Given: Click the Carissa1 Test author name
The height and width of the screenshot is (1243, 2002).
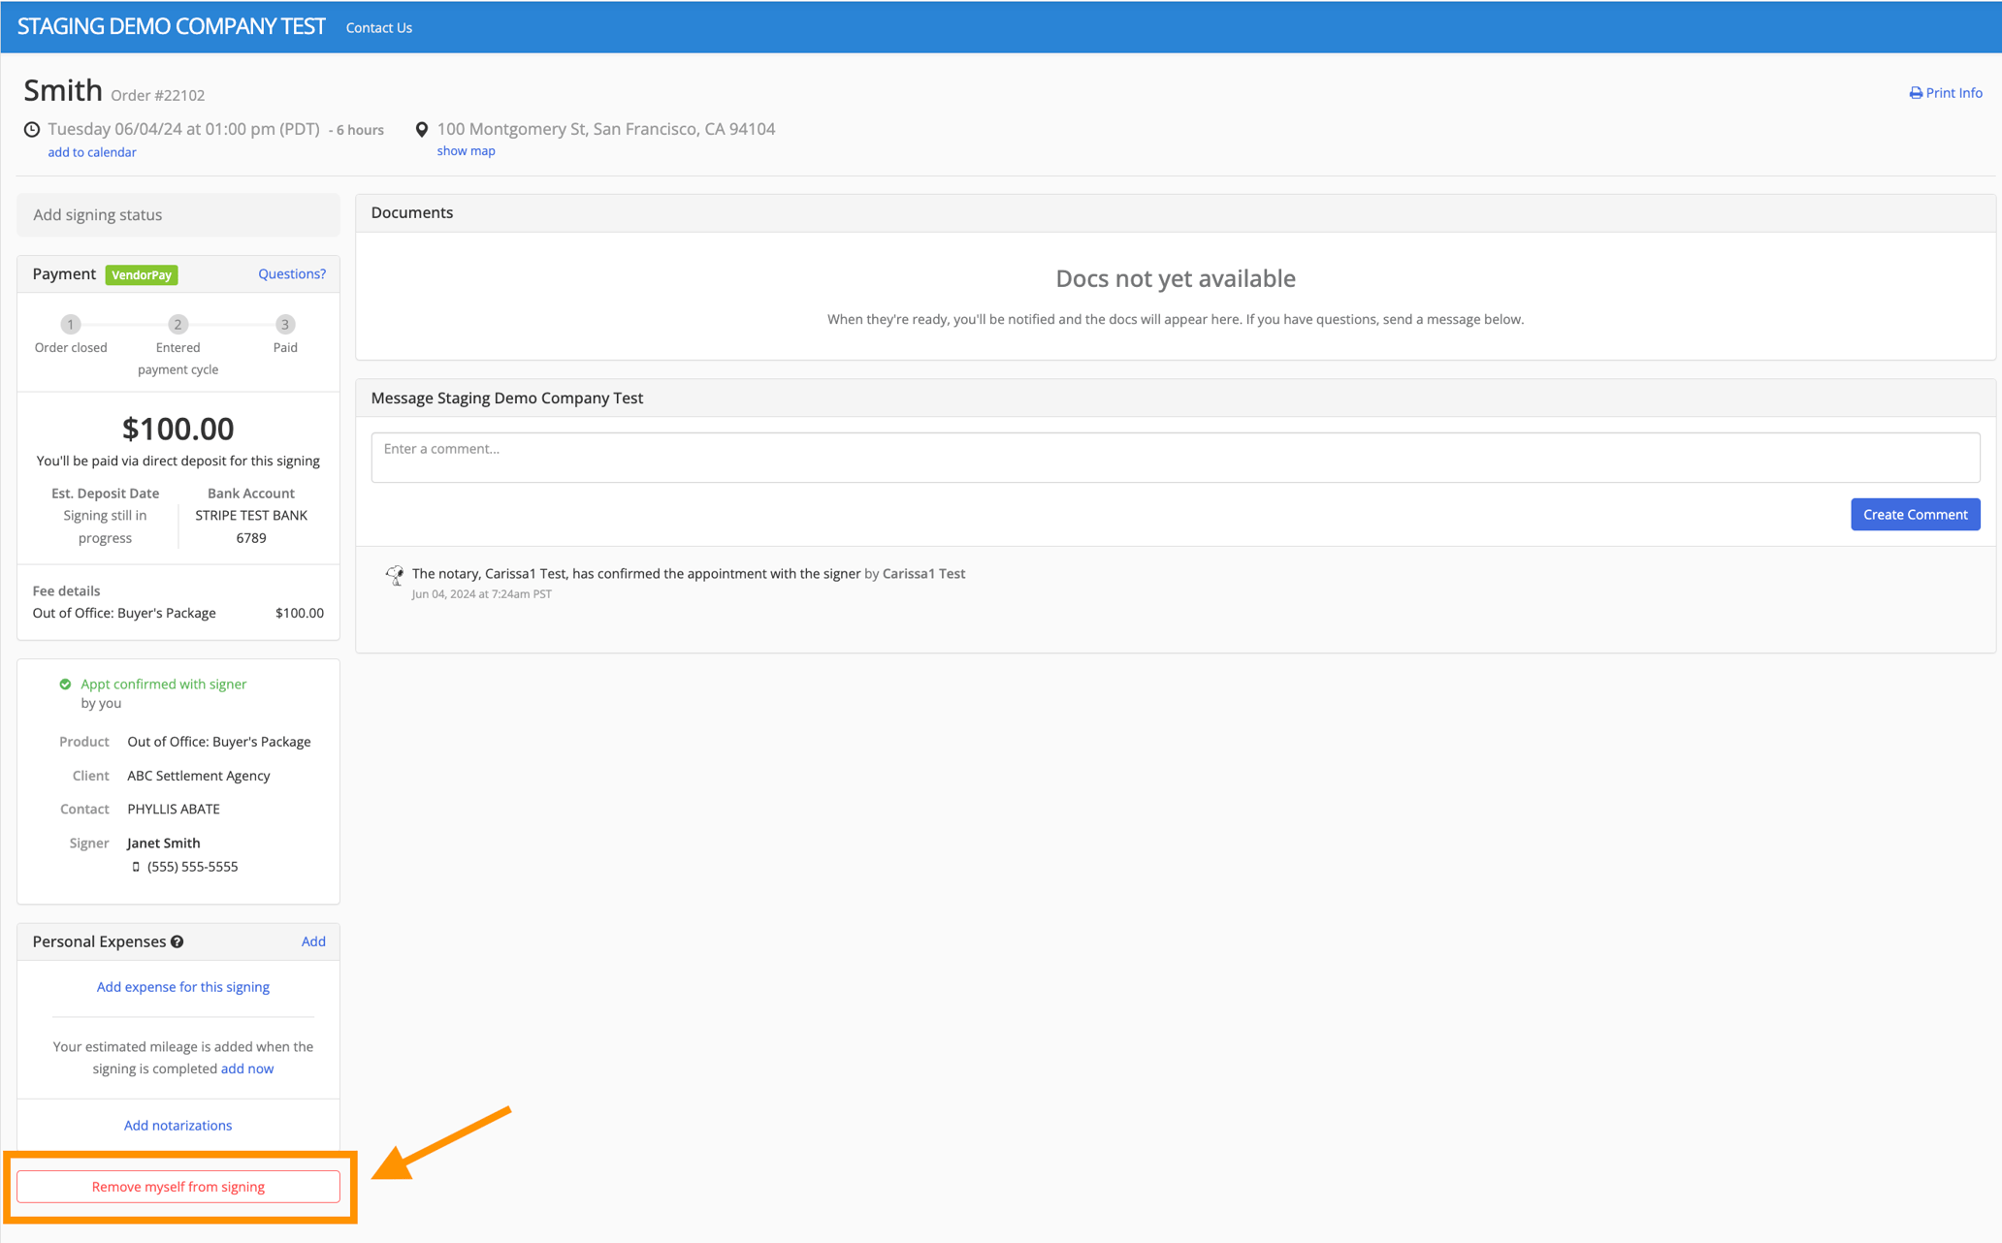Looking at the screenshot, I should 923,574.
